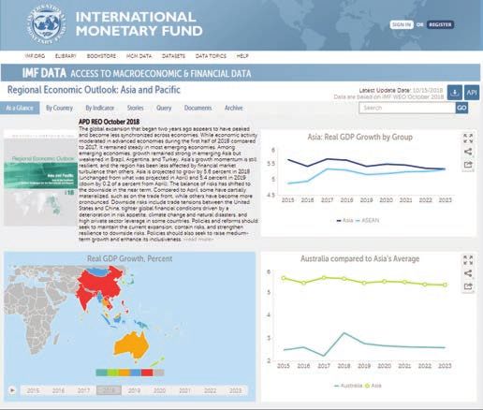Click the light green map legend swatch
The height and width of the screenshot is (410, 483).
[113, 373]
